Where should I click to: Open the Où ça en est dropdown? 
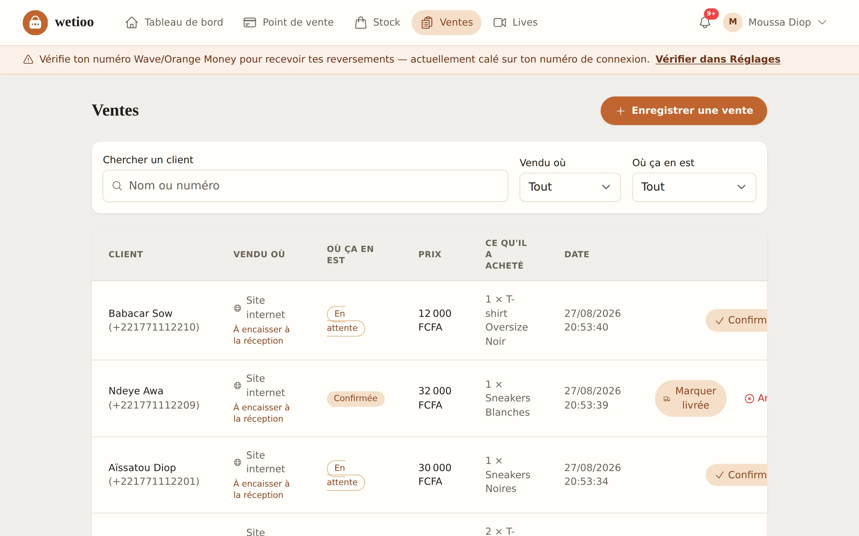(694, 187)
